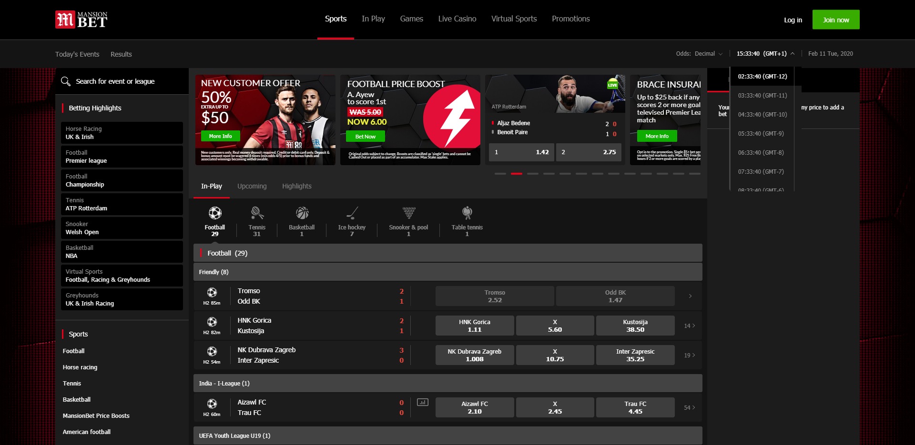Open Basketball NBA highlight
The height and width of the screenshot is (445, 915).
pyautogui.click(x=122, y=252)
